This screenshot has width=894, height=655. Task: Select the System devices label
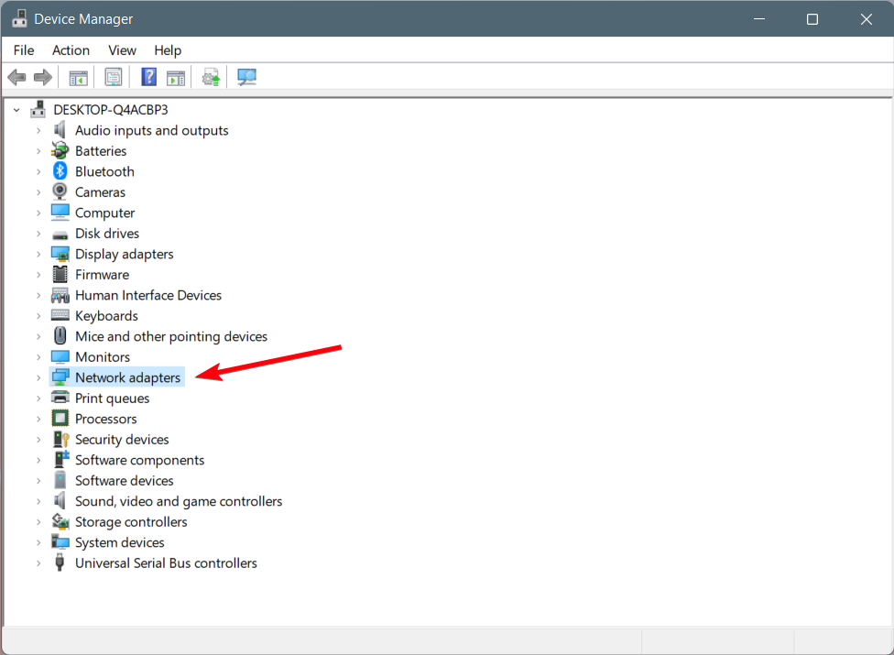click(x=120, y=542)
